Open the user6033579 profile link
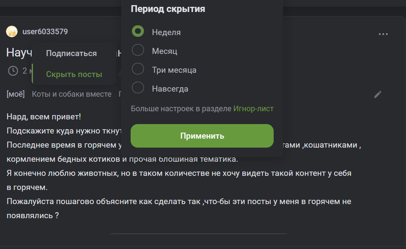Screen dimensions: 406x249 click(x=45, y=32)
